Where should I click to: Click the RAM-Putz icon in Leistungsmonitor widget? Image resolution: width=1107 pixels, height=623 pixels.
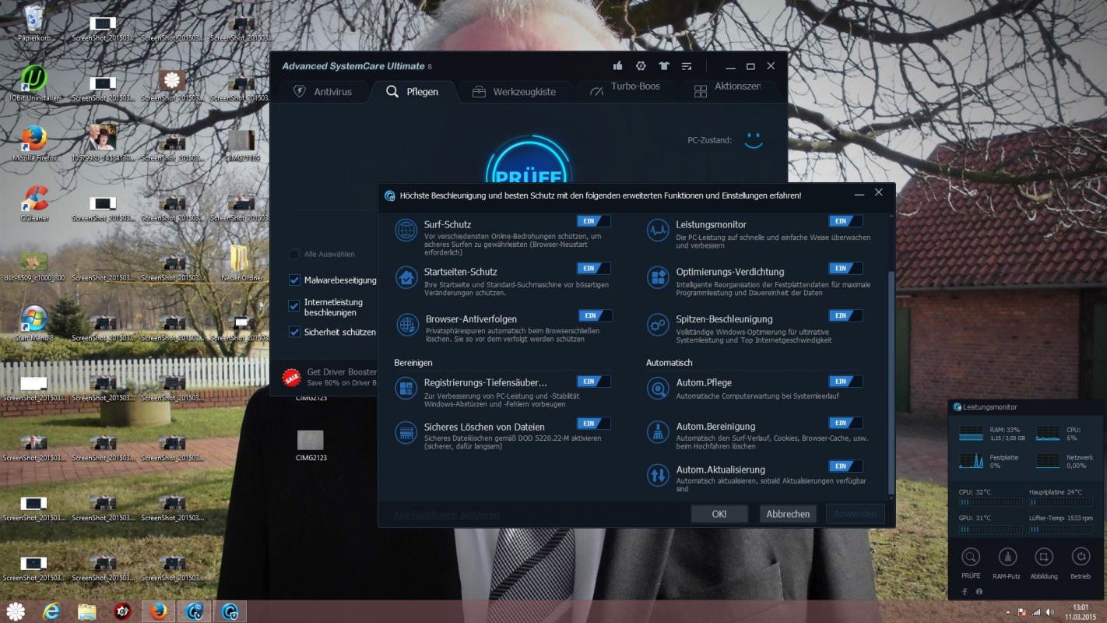[x=1007, y=557]
